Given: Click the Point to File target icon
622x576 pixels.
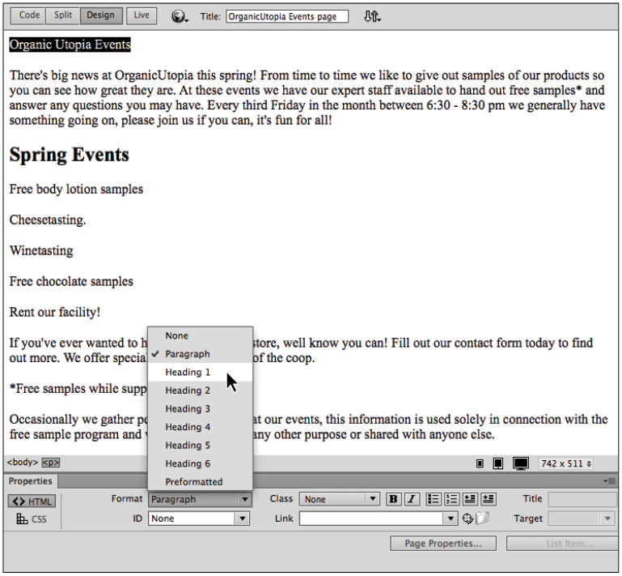Looking at the screenshot, I should point(468,518).
